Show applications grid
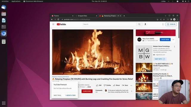The height and width of the screenshot is (107, 191). (x=4, y=103)
